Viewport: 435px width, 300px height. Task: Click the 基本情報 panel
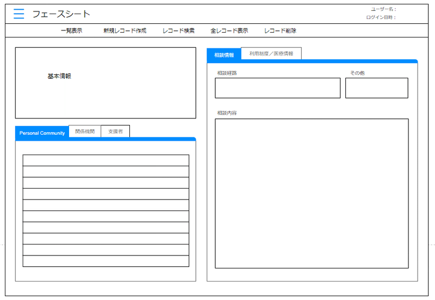coord(105,83)
